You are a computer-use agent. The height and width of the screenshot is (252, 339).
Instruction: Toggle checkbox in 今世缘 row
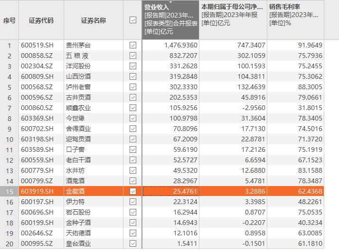[133, 118]
